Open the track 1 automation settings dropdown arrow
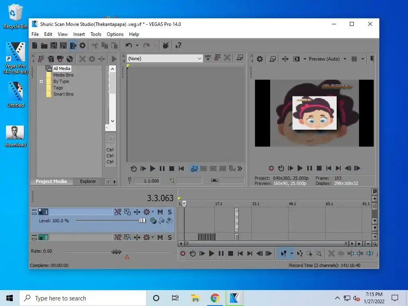Screen dimensions: 408x306 (153, 212)
